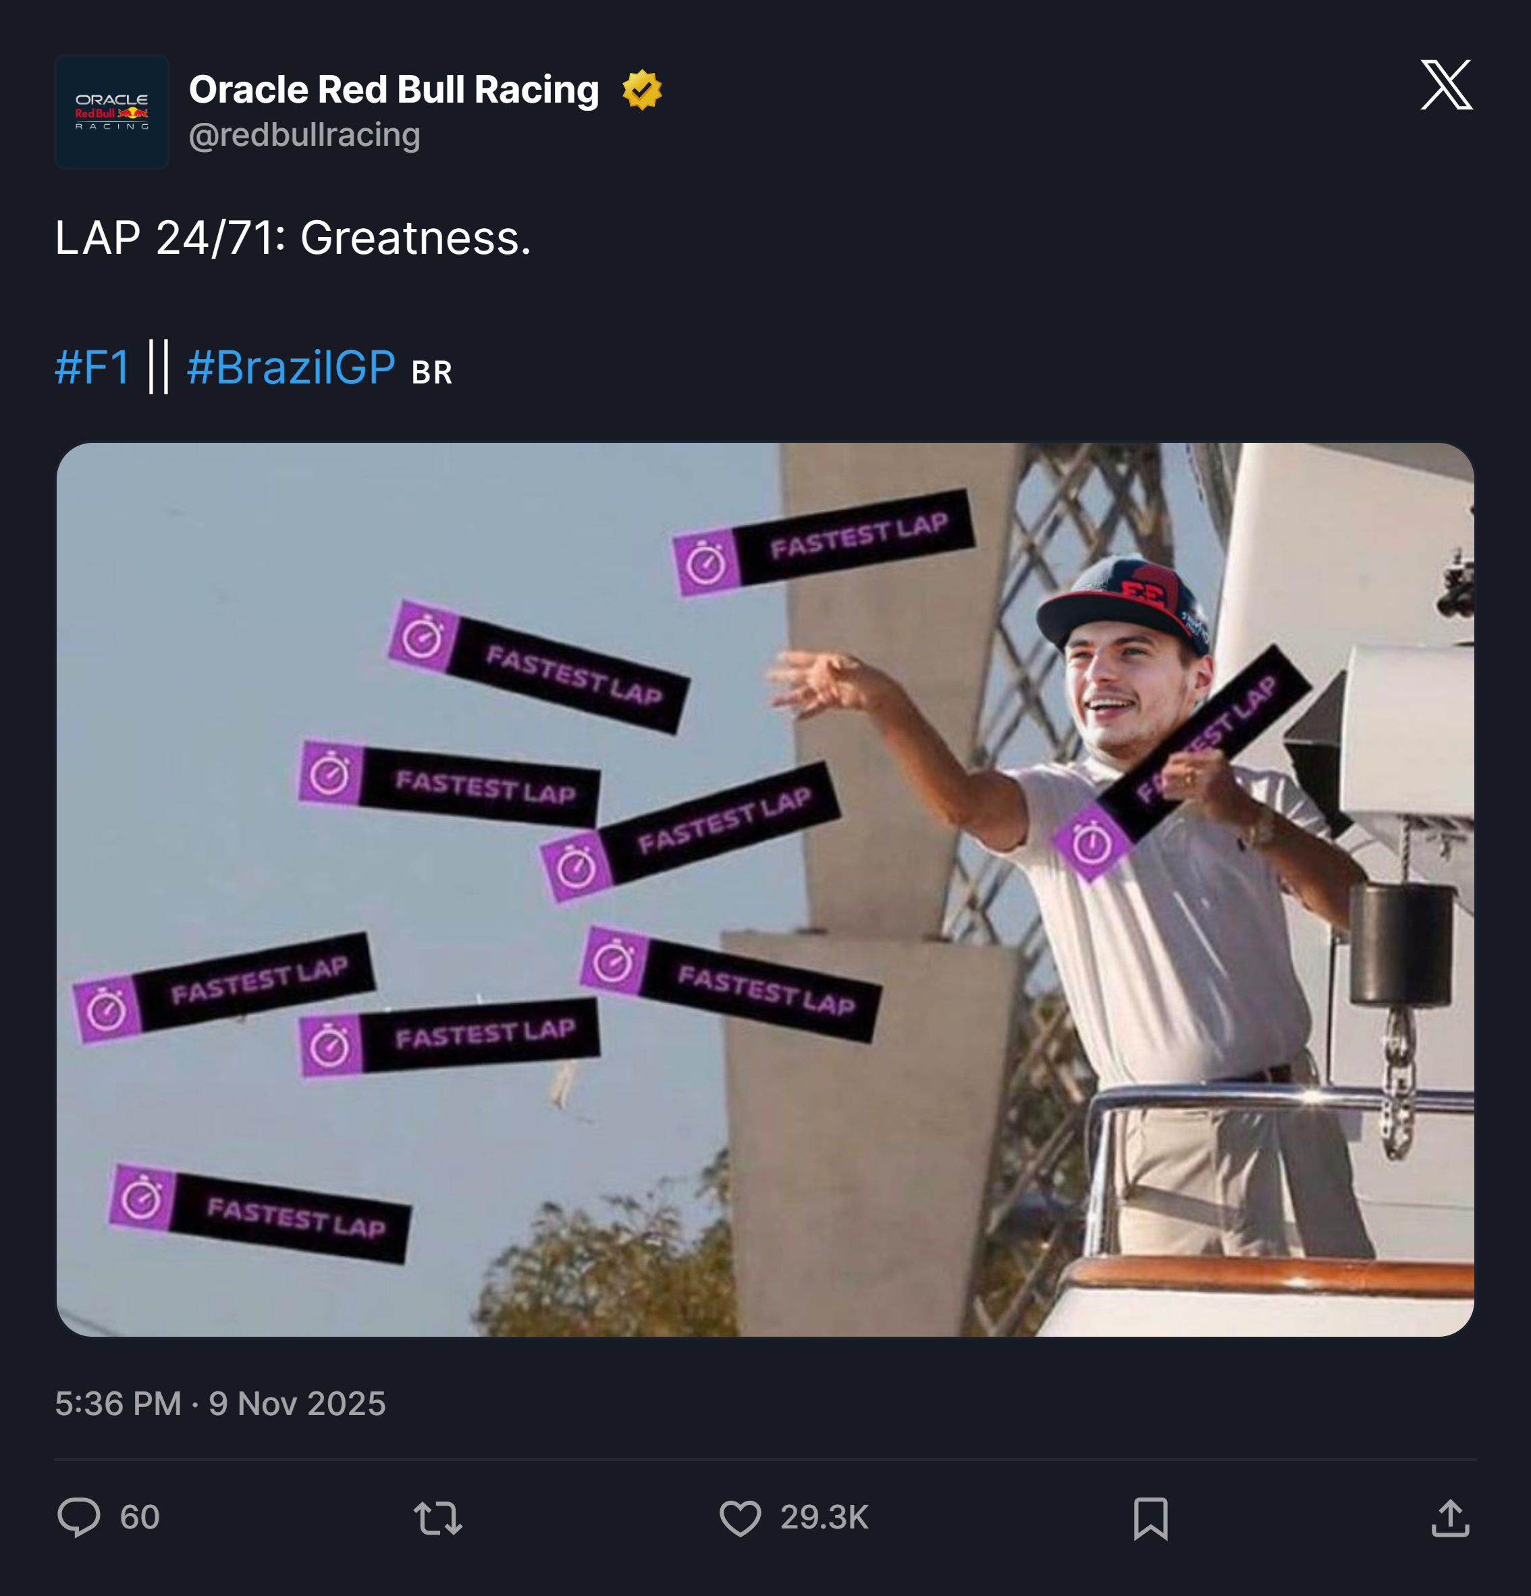
Task: Click the gold verified badge
Action: pyautogui.click(x=642, y=90)
